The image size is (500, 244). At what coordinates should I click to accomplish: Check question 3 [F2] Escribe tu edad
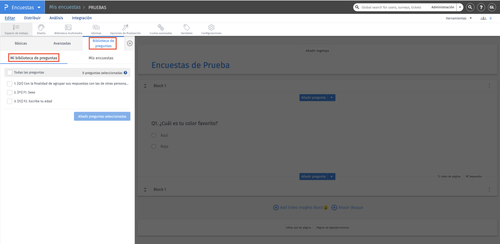(x=10, y=101)
